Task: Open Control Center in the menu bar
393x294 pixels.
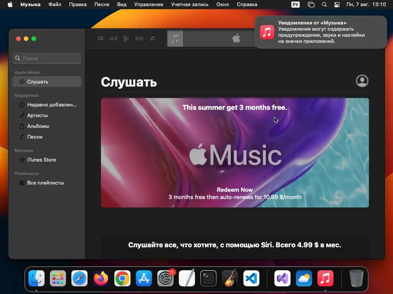Action: pos(337,5)
